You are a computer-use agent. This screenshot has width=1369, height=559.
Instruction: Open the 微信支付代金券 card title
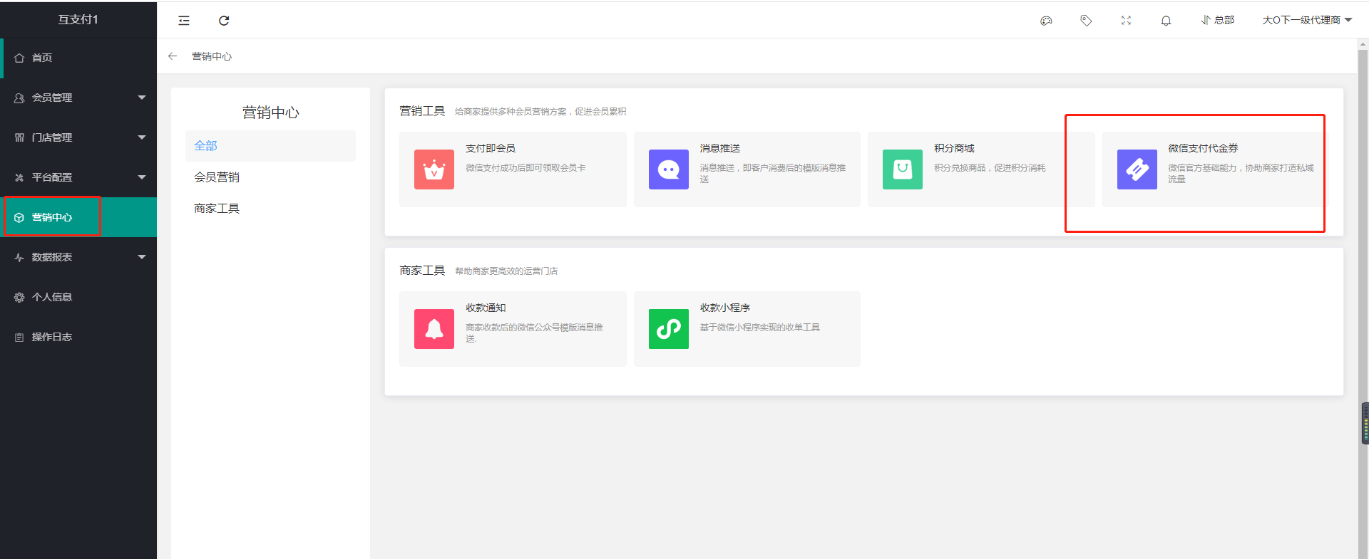[1203, 148]
